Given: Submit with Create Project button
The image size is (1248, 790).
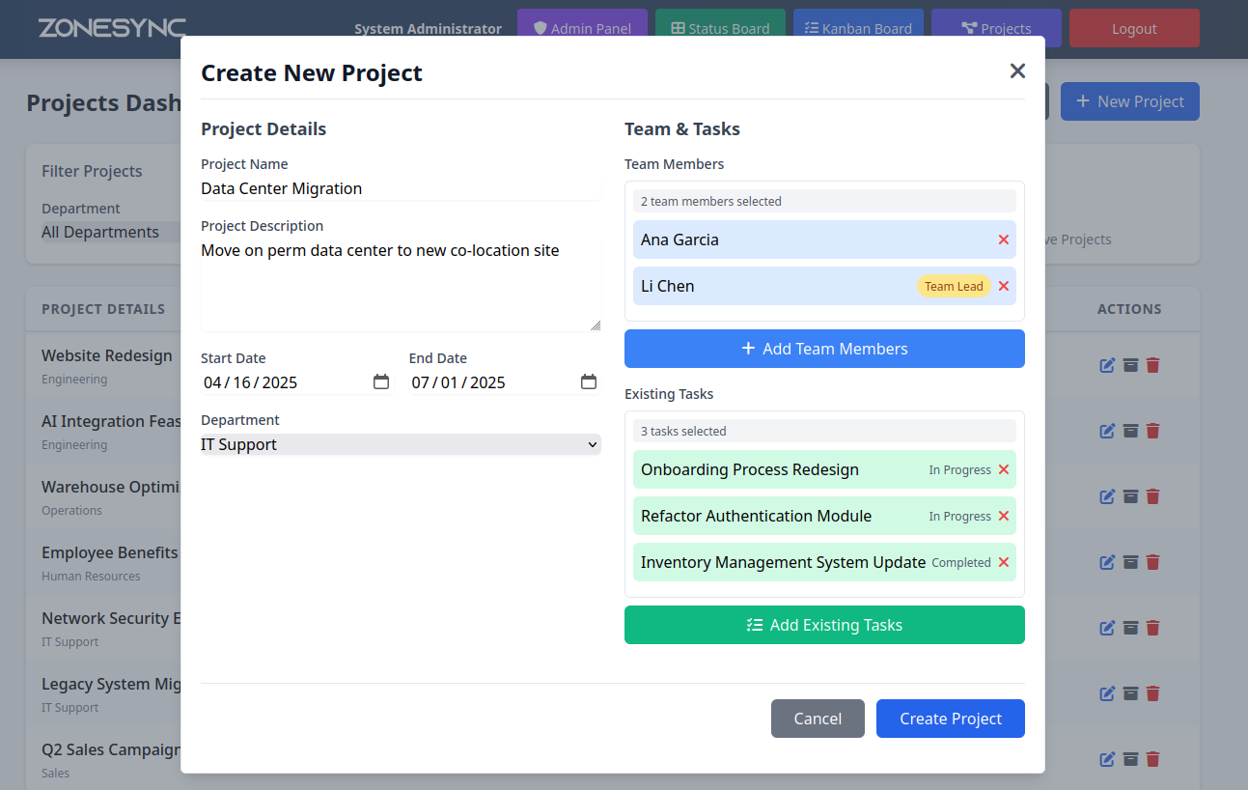Looking at the screenshot, I should [x=951, y=719].
